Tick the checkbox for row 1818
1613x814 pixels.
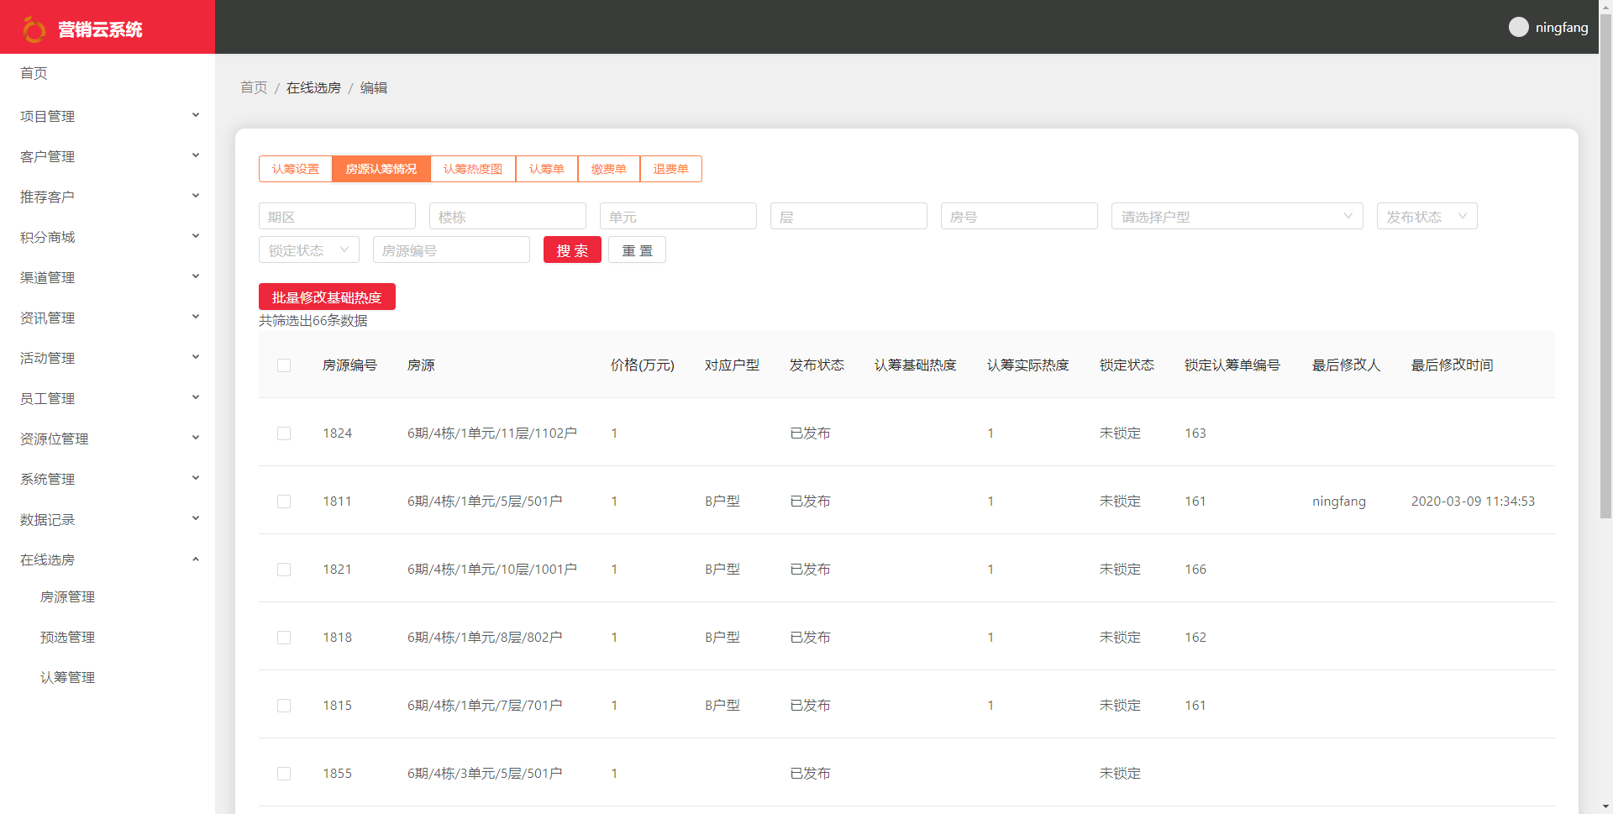point(284,638)
